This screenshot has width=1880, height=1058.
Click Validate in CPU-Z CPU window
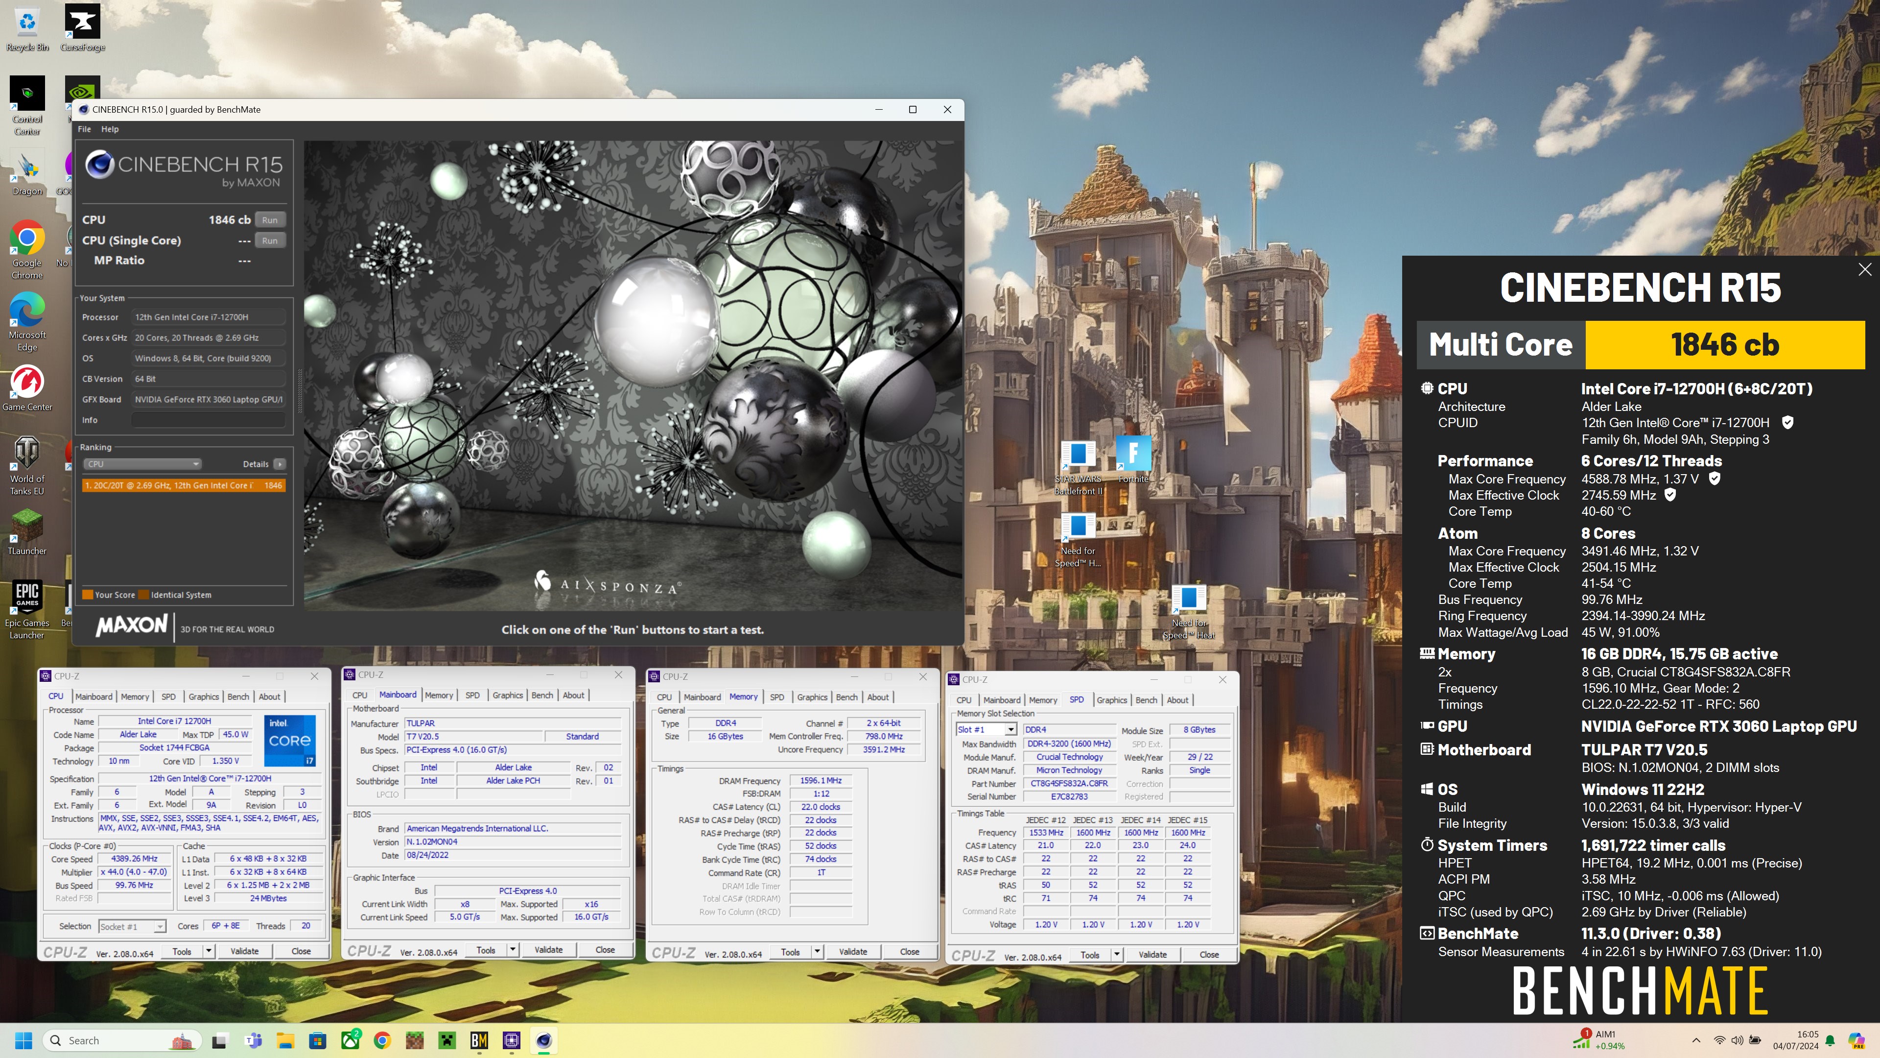pos(244,951)
